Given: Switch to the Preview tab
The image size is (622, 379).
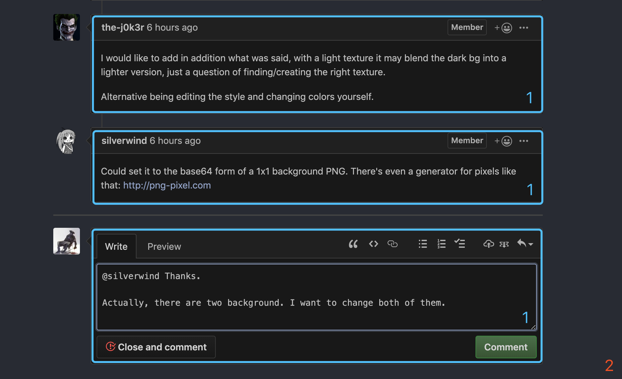Looking at the screenshot, I should click(164, 246).
